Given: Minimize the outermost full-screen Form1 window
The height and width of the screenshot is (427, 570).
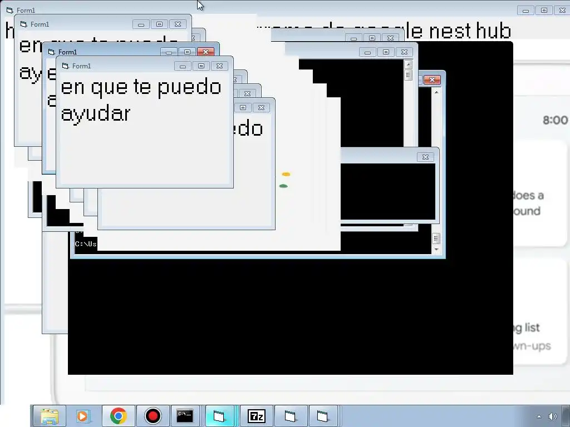Looking at the screenshot, I should pos(525,10).
